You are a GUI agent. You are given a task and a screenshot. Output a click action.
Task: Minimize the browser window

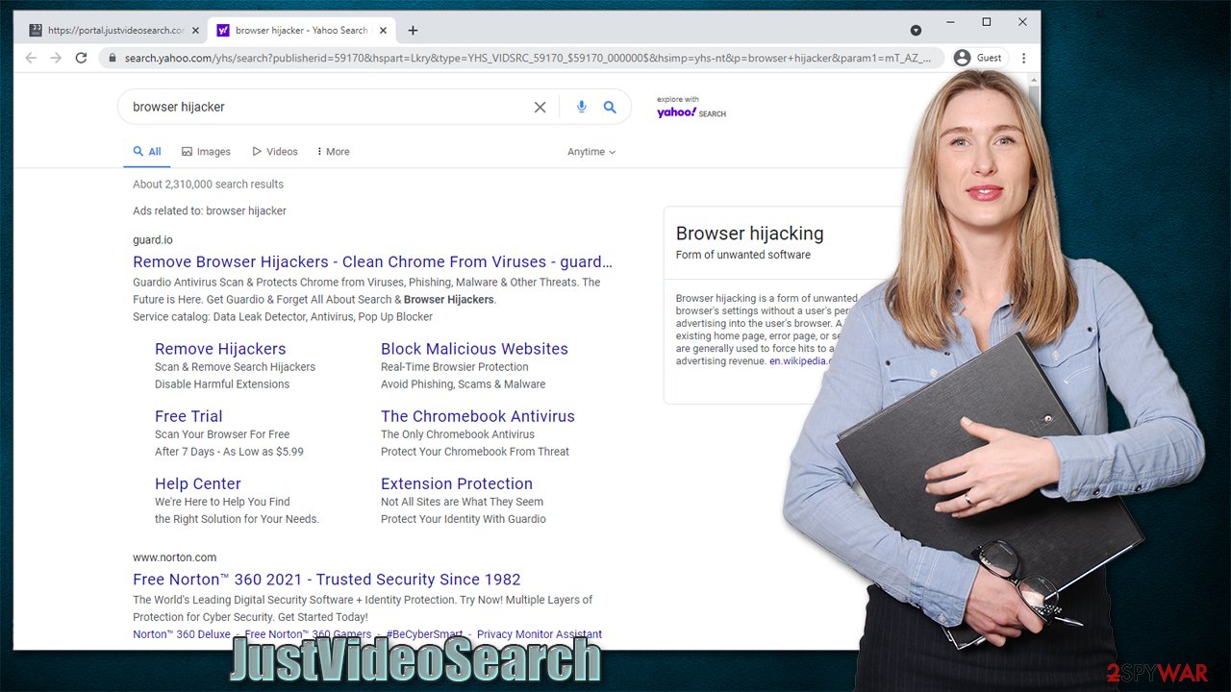coord(950,22)
